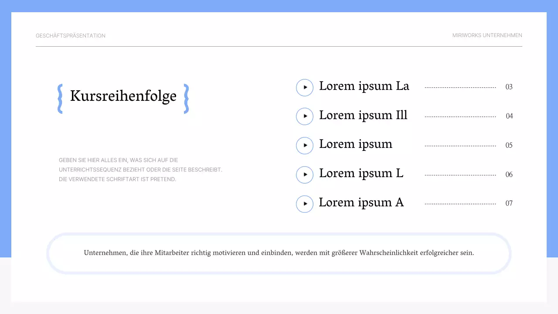Click the circled play icon for Lorem ipsum

coord(305,145)
